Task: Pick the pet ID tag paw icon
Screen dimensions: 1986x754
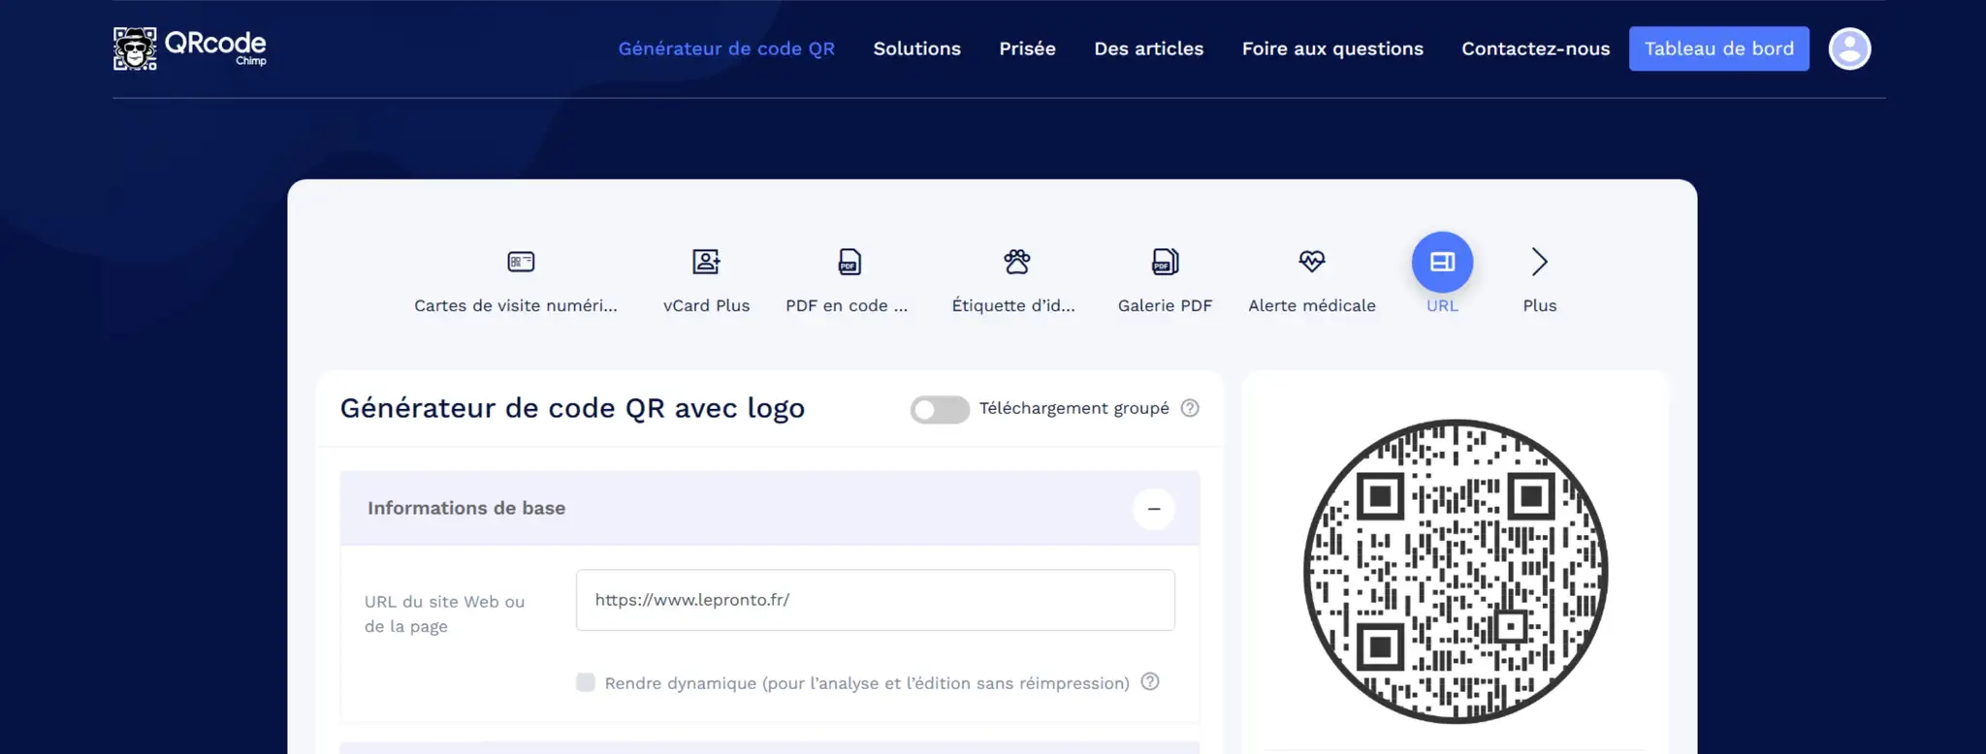Action: click(1016, 262)
